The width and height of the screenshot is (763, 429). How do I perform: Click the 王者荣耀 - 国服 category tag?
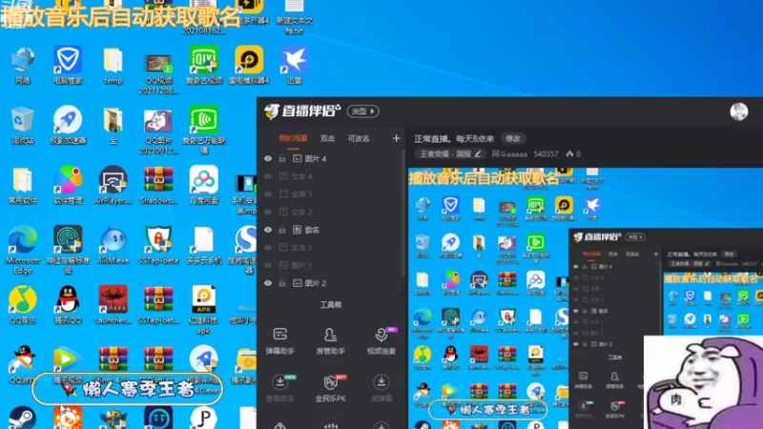pyautogui.click(x=450, y=153)
